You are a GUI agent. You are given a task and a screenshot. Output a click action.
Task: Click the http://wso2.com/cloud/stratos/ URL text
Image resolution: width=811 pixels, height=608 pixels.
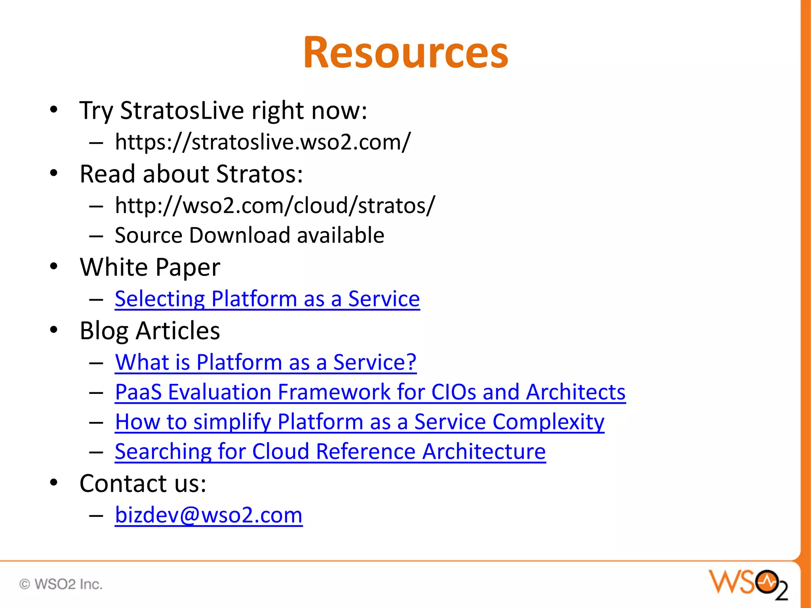[x=275, y=205]
